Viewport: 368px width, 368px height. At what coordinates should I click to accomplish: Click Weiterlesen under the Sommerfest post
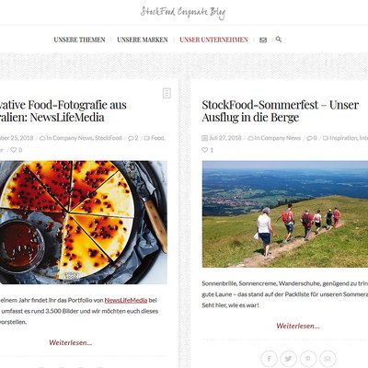pyautogui.click(x=298, y=326)
